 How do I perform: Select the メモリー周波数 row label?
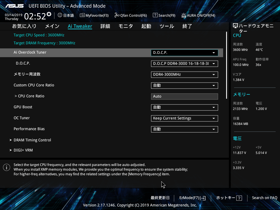27,74
